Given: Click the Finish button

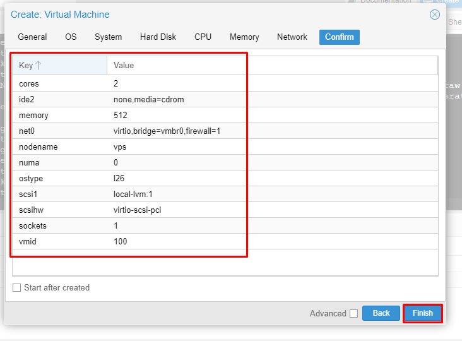Looking at the screenshot, I should tap(422, 313).
